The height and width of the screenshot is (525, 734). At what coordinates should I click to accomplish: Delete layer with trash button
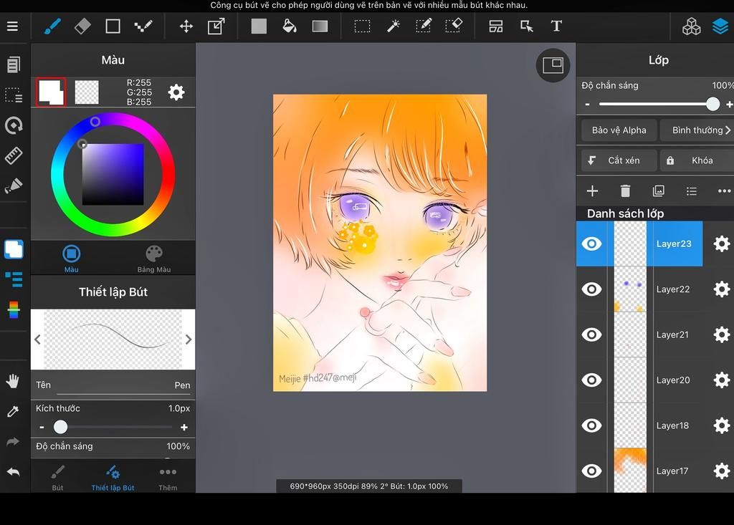(625, 191)
